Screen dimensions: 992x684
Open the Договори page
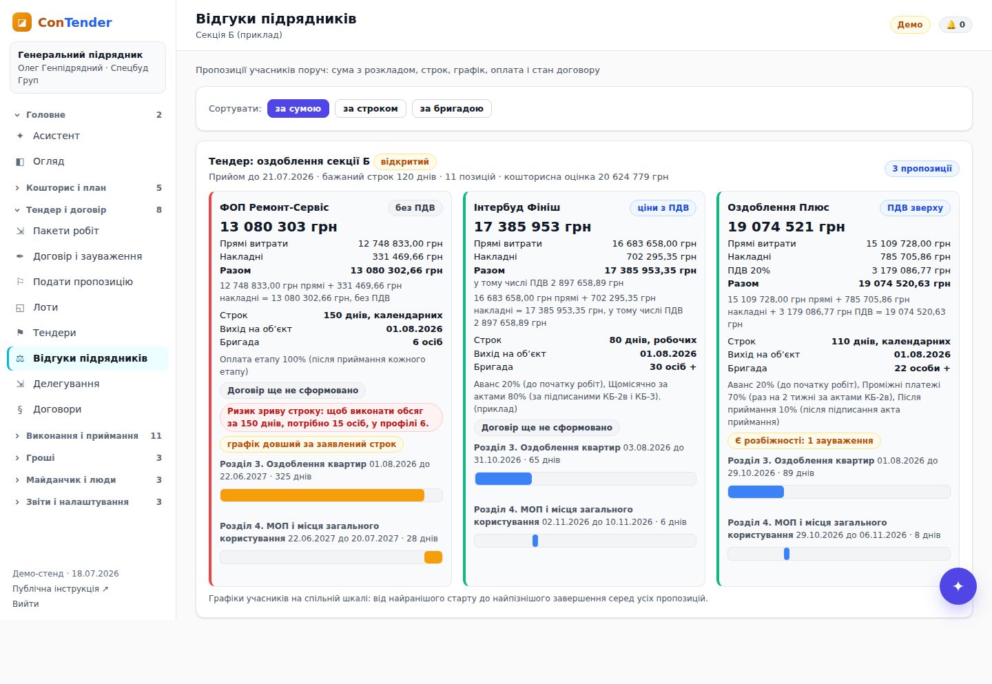(x=88, y=409)
